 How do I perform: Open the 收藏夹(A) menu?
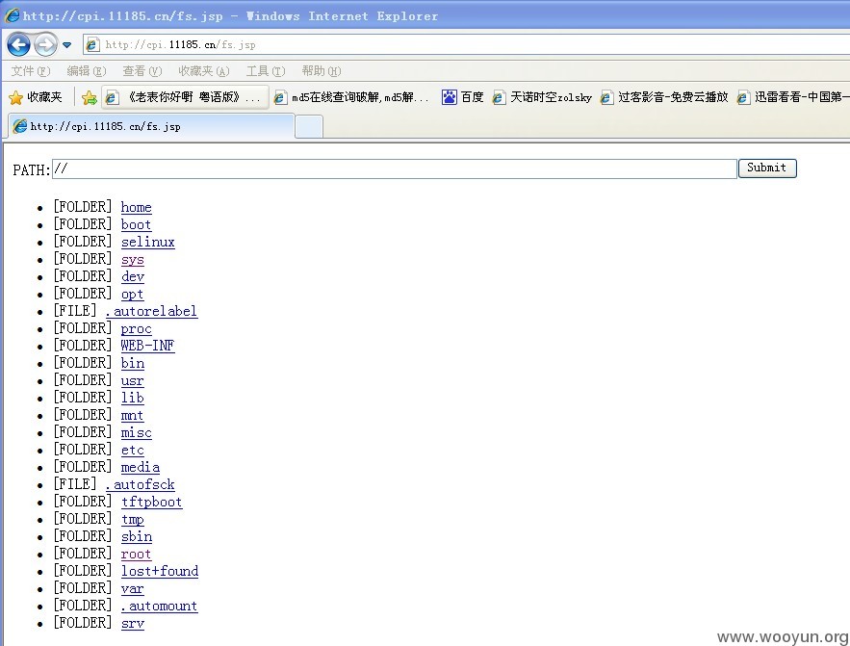[204, 71]
